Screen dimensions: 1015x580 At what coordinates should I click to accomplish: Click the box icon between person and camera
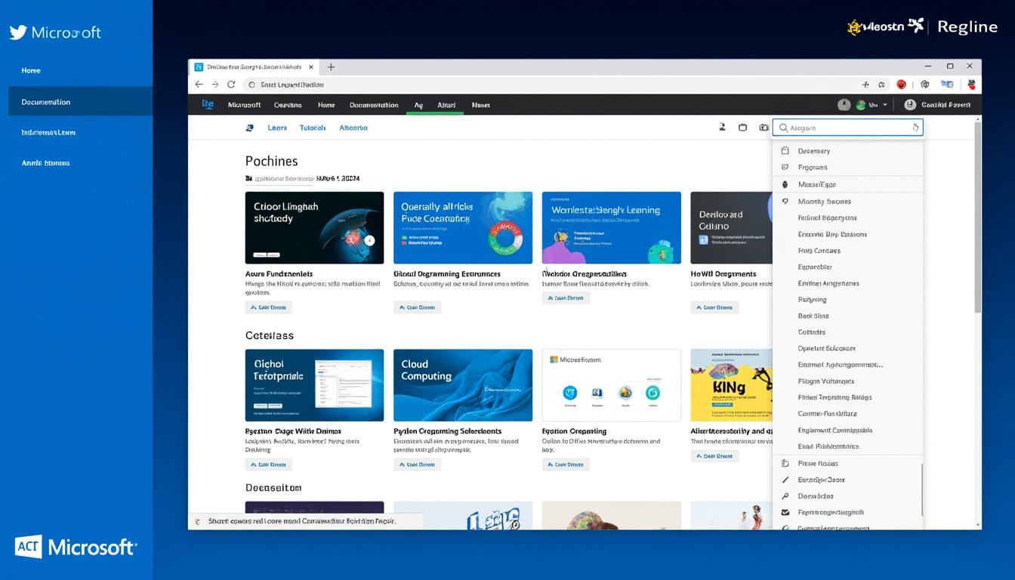point(742,128)
